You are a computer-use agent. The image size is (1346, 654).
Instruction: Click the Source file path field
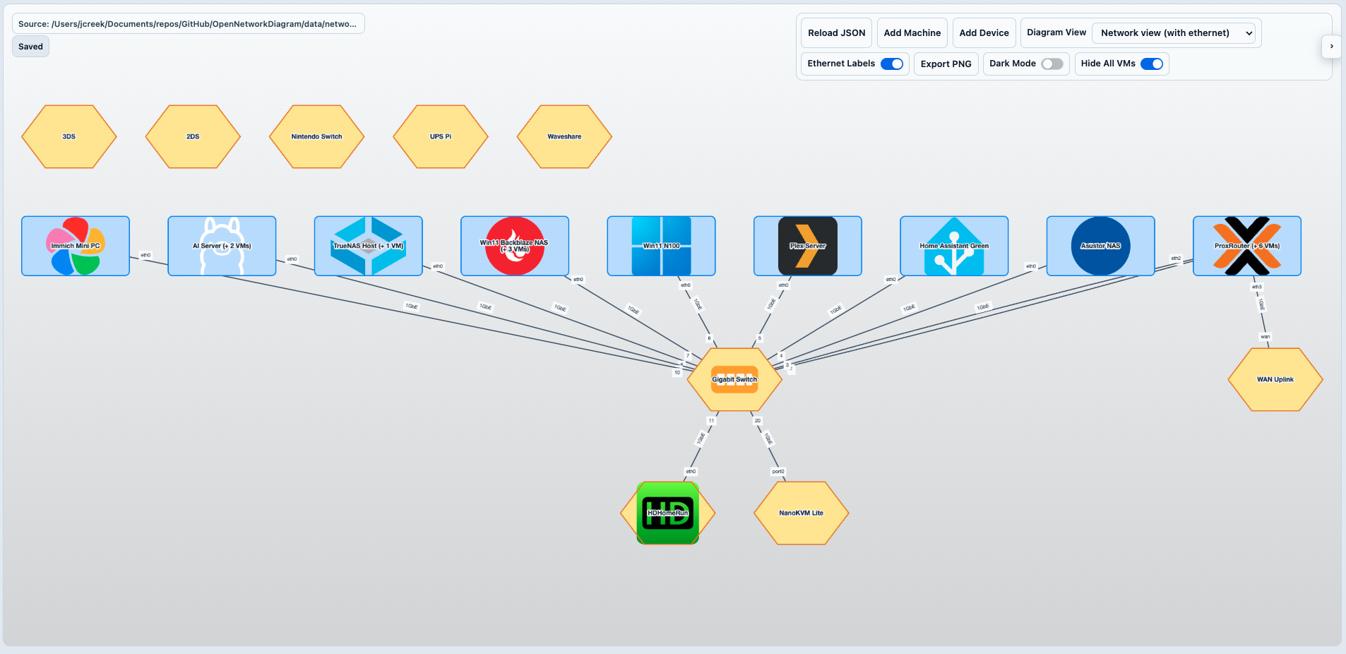(x=189, y=23)
